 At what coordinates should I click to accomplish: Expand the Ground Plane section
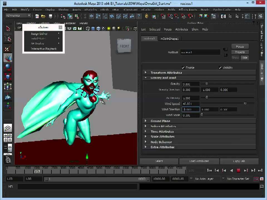coord(145,121)
